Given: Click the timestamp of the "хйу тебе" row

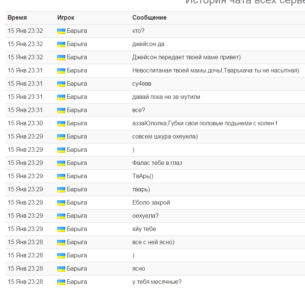Looking at the screenshot, I should click(x=25, y=229).
